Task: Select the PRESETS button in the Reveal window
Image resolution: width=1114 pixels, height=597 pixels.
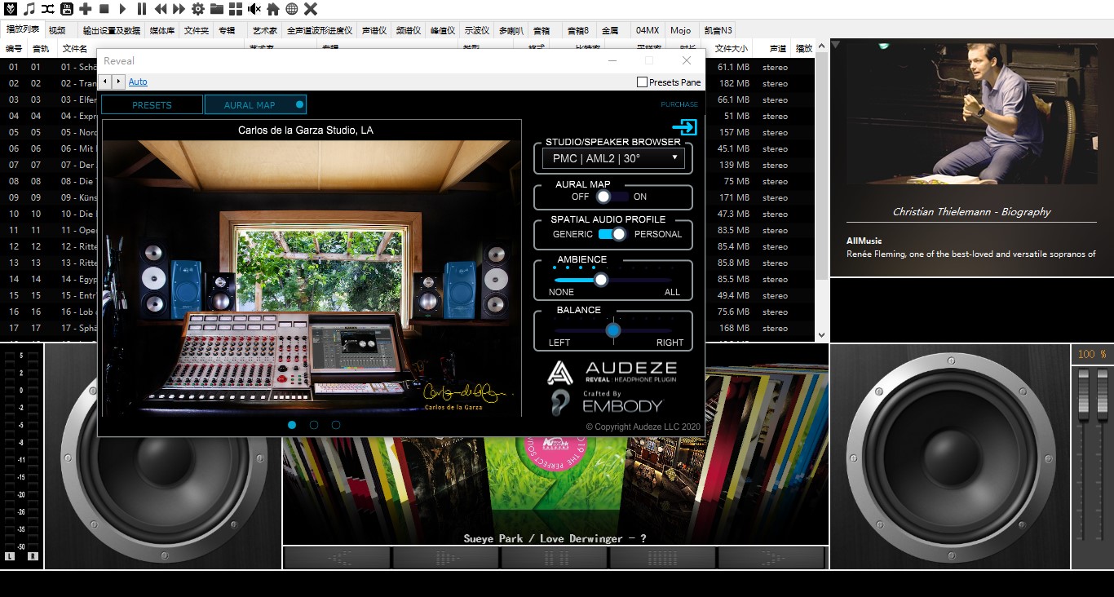Action: (151, 104)
